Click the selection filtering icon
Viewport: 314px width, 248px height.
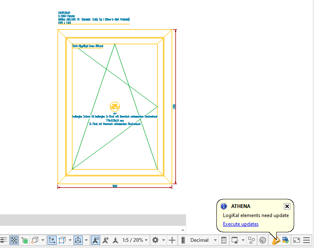pyautogui.click(x=62, y=240)
